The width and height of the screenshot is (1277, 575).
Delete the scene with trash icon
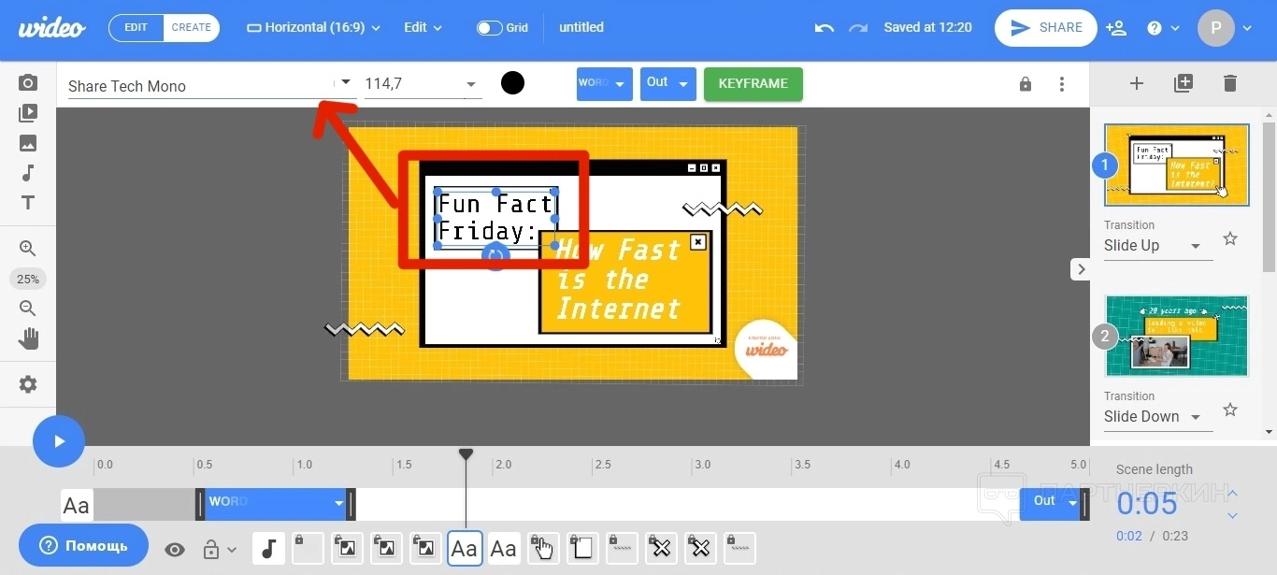(1230, 83)
